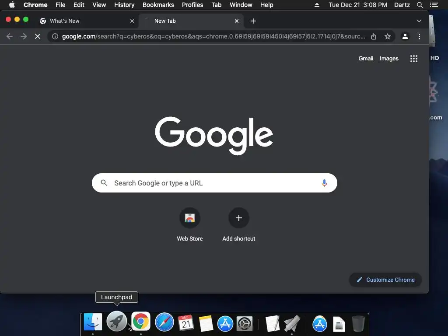
Task: Open the History menu
Action: tap(124, 5)
